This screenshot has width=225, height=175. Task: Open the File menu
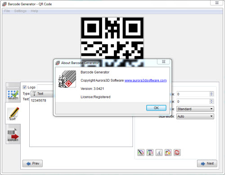click(x=7, y=11)
